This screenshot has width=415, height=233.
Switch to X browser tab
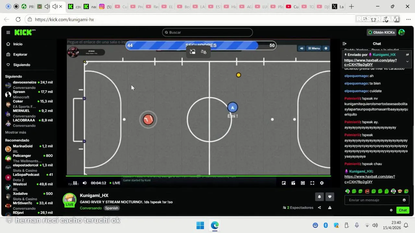pyautogui.click(x=338, y=6)
